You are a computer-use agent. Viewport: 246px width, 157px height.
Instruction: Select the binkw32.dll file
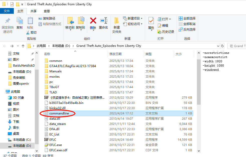coord(57,108)
